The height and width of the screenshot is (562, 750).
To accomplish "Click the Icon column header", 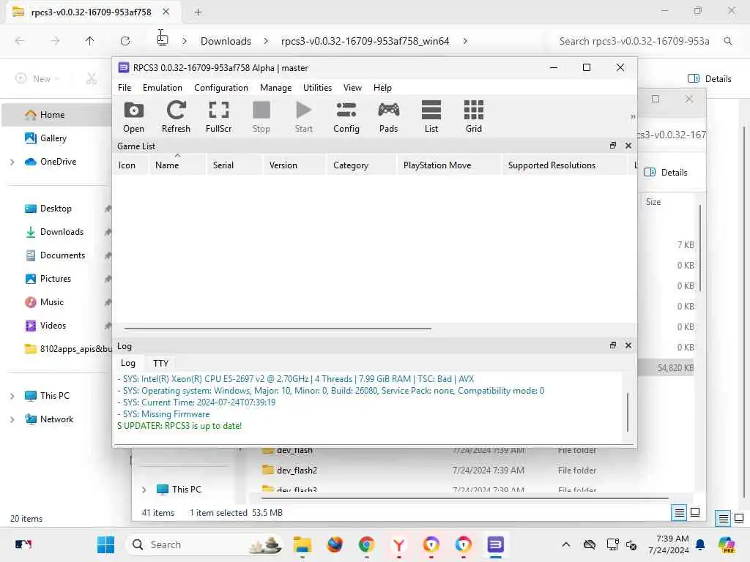I will pyautogui.click(x=130, y=165).
